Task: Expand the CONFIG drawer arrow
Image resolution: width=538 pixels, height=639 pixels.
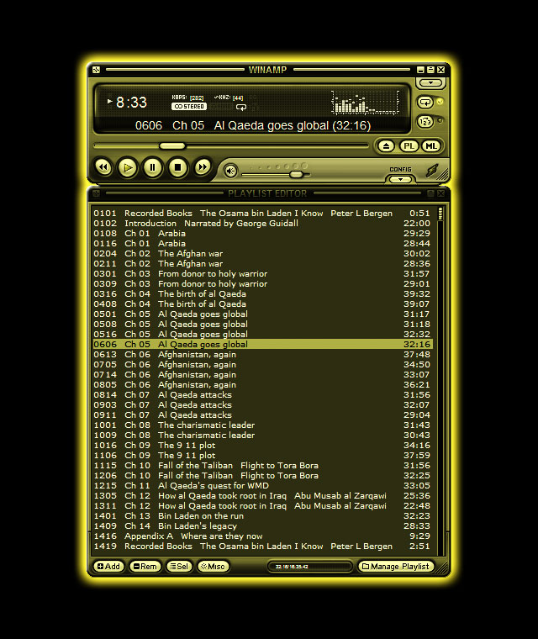Action: (401, 178)
